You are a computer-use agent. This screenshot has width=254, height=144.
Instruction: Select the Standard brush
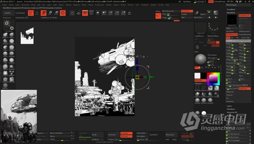click(12, 54)
